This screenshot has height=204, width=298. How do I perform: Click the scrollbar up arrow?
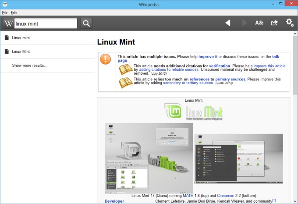(x=295, y=34)
